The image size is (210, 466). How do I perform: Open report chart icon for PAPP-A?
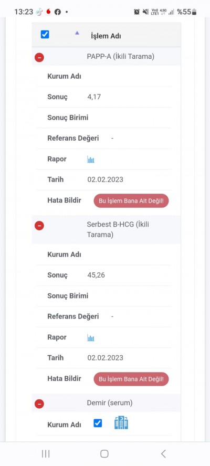pos(91,160)
